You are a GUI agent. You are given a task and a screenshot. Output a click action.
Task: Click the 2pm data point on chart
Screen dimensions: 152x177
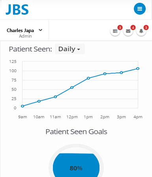point(105,74)
